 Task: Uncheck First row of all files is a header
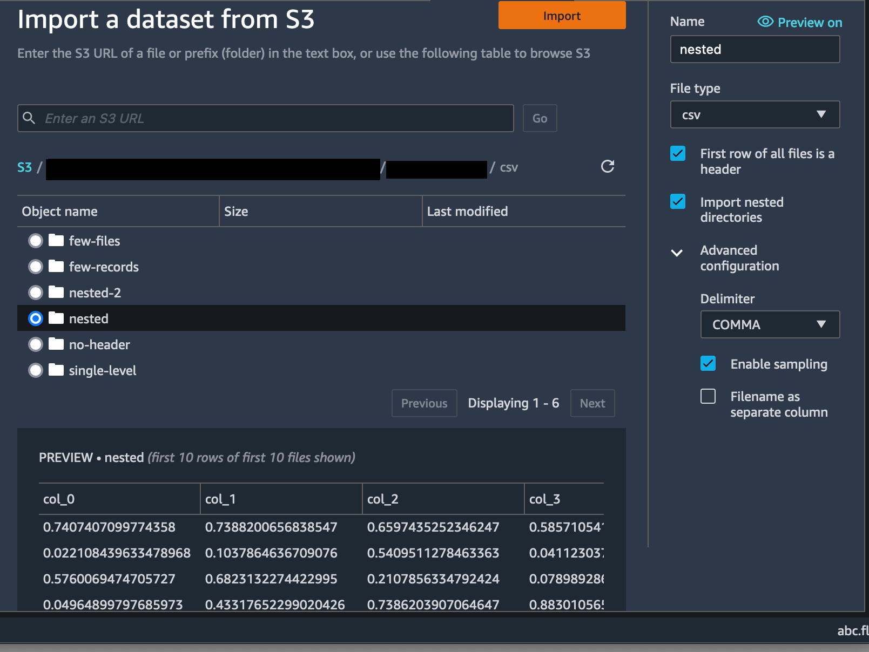point(678,154)
